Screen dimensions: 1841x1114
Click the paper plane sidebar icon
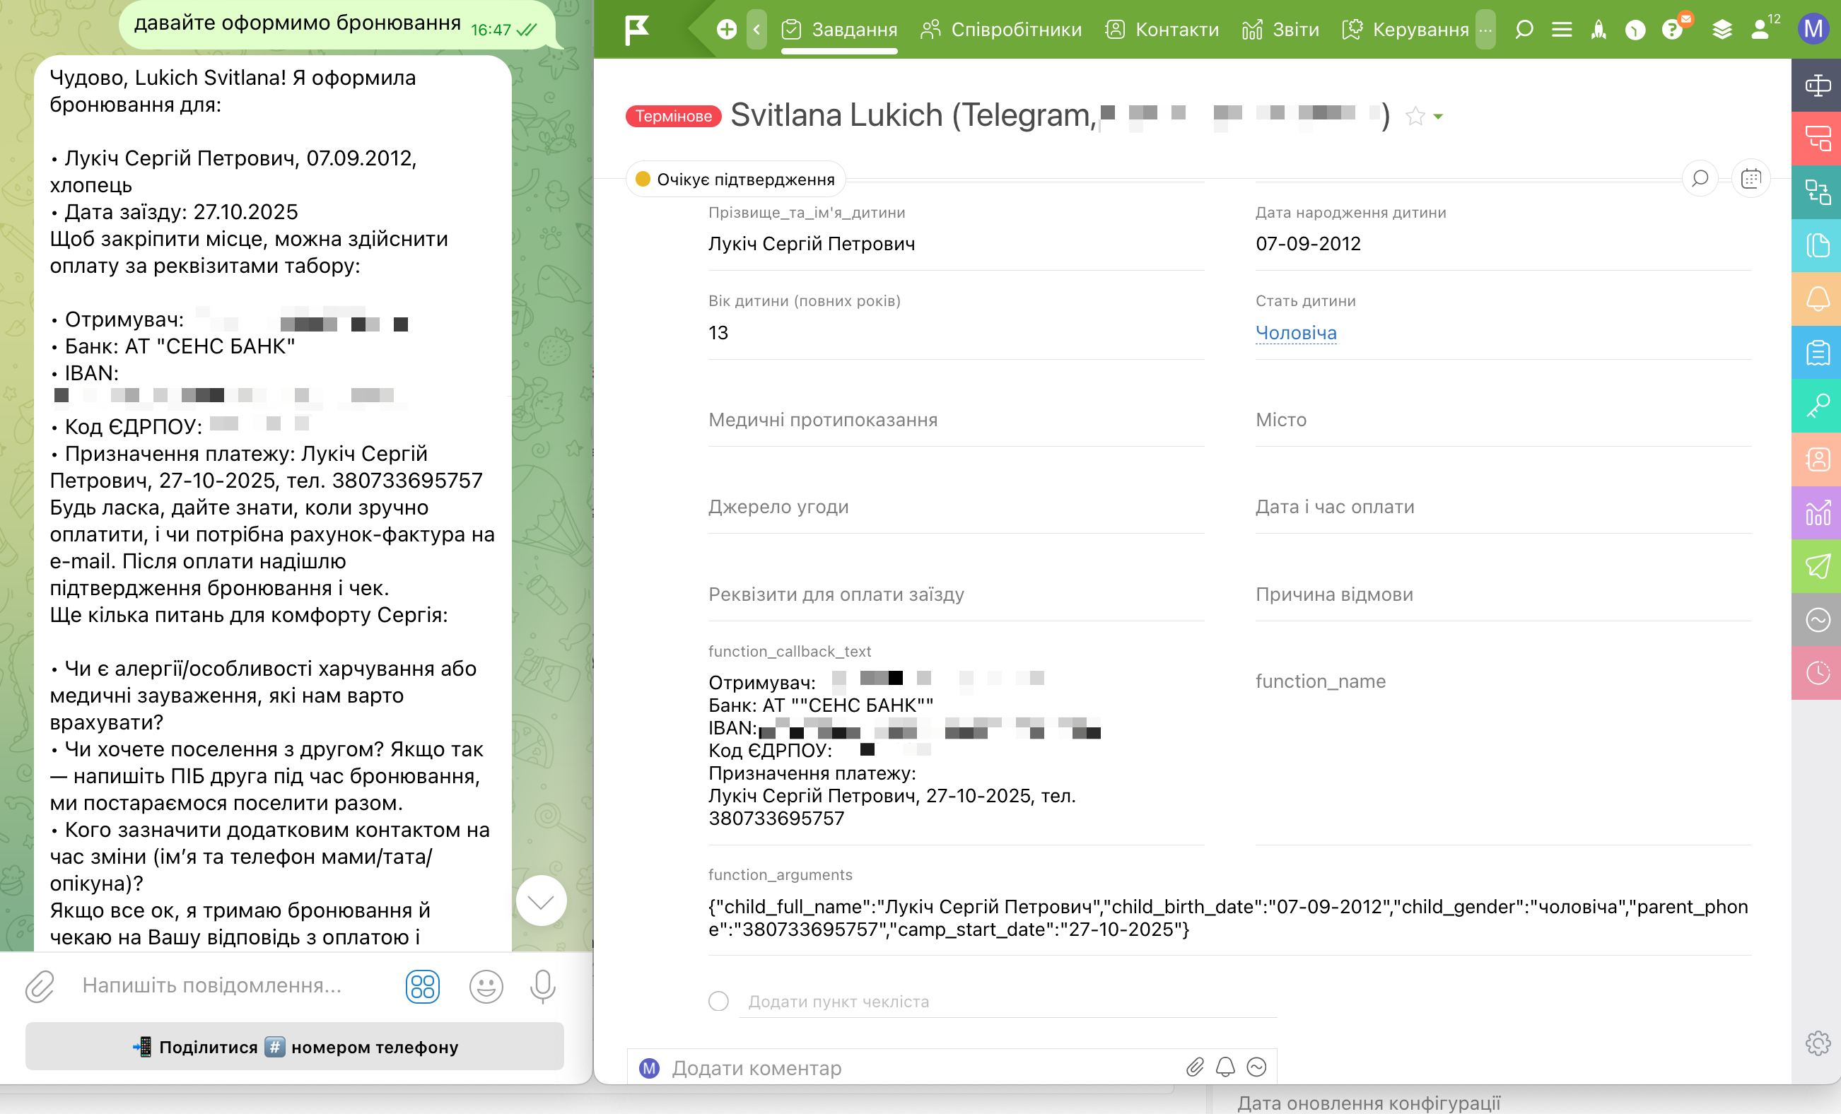[x=1817, y=565]
